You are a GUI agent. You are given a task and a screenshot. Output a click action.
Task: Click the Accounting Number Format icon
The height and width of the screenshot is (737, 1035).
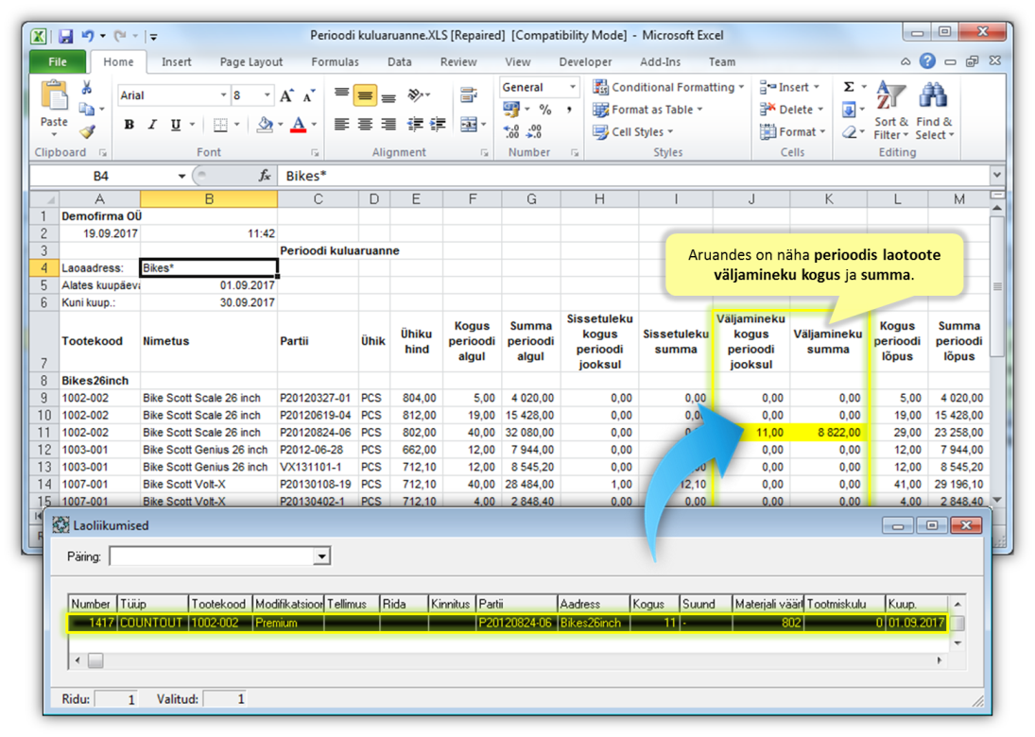[511, 110]
